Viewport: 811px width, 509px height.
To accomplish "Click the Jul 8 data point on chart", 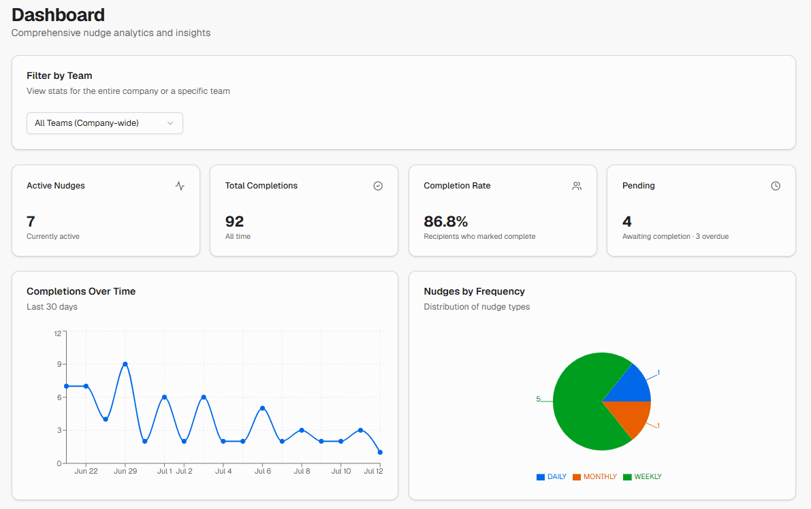I will tap(302, 431).
